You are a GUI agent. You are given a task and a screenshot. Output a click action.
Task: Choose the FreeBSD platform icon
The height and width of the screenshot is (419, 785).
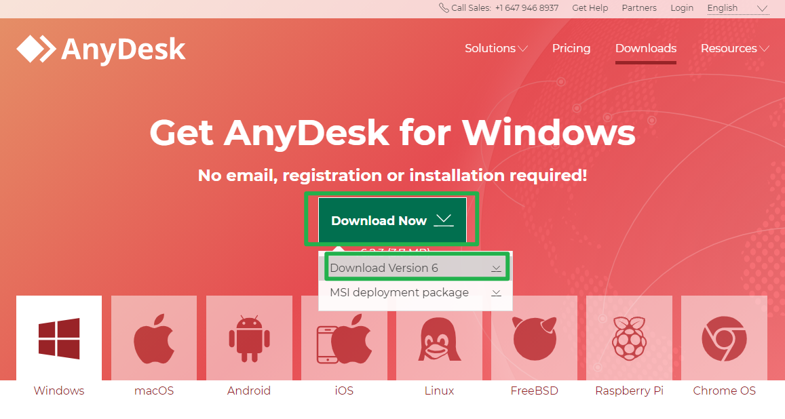[x=534, y=338]
